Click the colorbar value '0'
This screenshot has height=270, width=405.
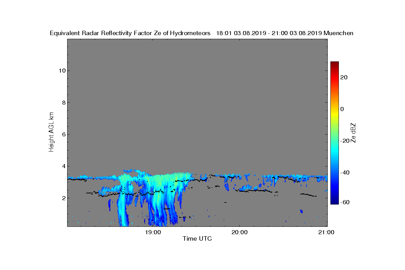pyautogui.click(x=342, y=109)
